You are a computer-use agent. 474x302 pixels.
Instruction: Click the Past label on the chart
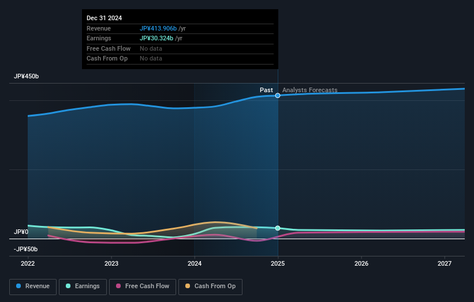pos(266,90)
